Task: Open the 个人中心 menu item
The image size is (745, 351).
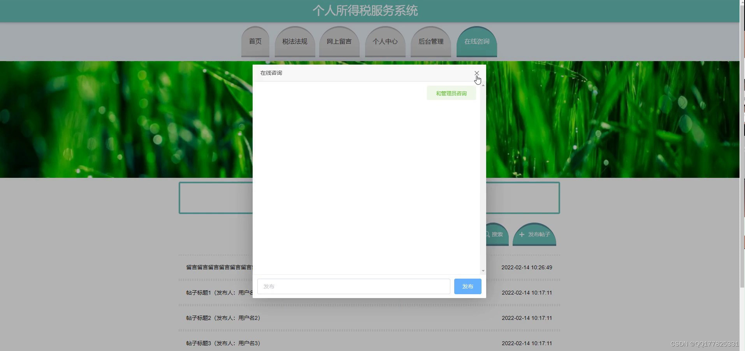Action: pos(385,40)
